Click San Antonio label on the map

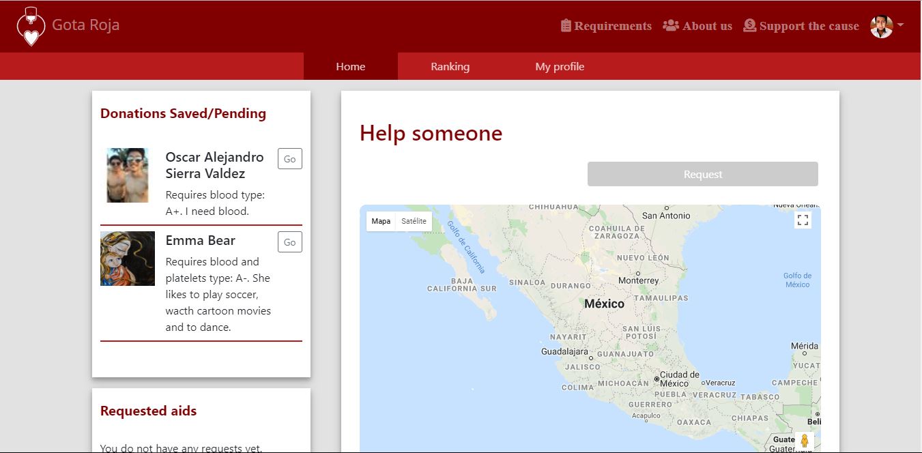(666, 216)
